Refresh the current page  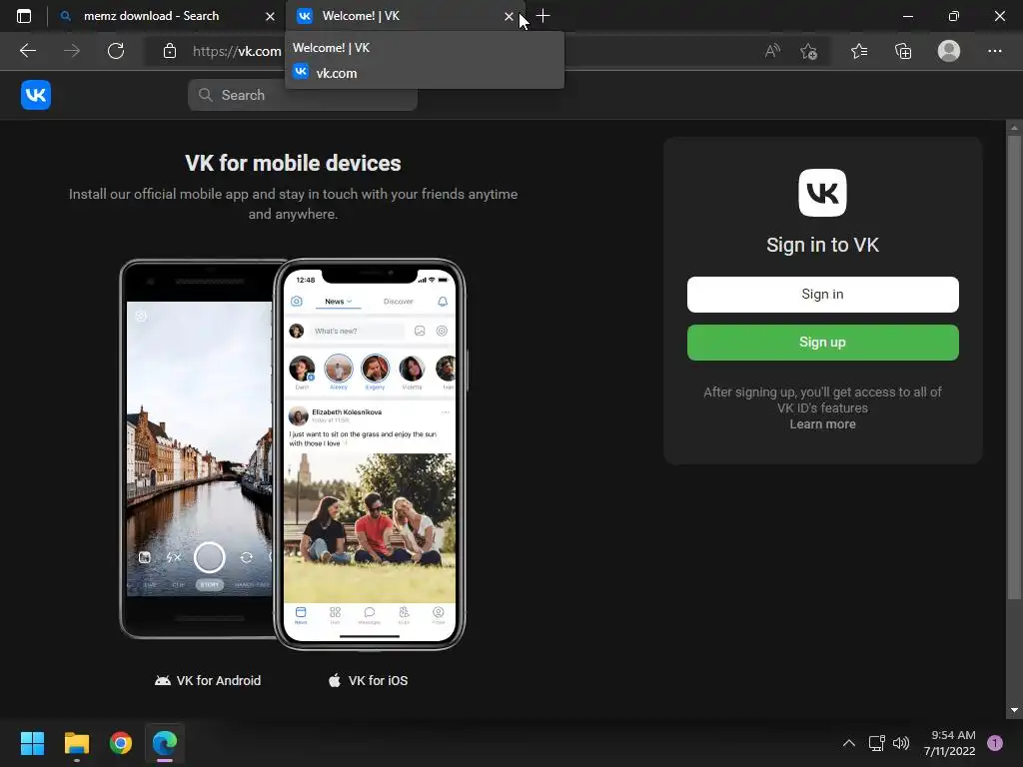click(x=116, y=51)
